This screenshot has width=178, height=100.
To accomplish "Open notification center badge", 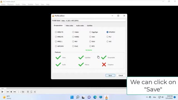I will tap(175, 97).
